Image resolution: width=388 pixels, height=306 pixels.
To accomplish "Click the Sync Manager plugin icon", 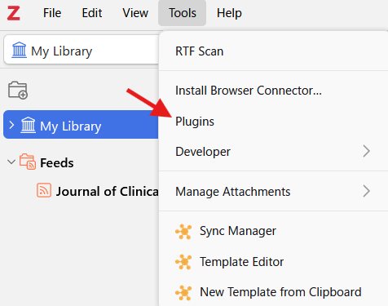I will tap(183, 232).
